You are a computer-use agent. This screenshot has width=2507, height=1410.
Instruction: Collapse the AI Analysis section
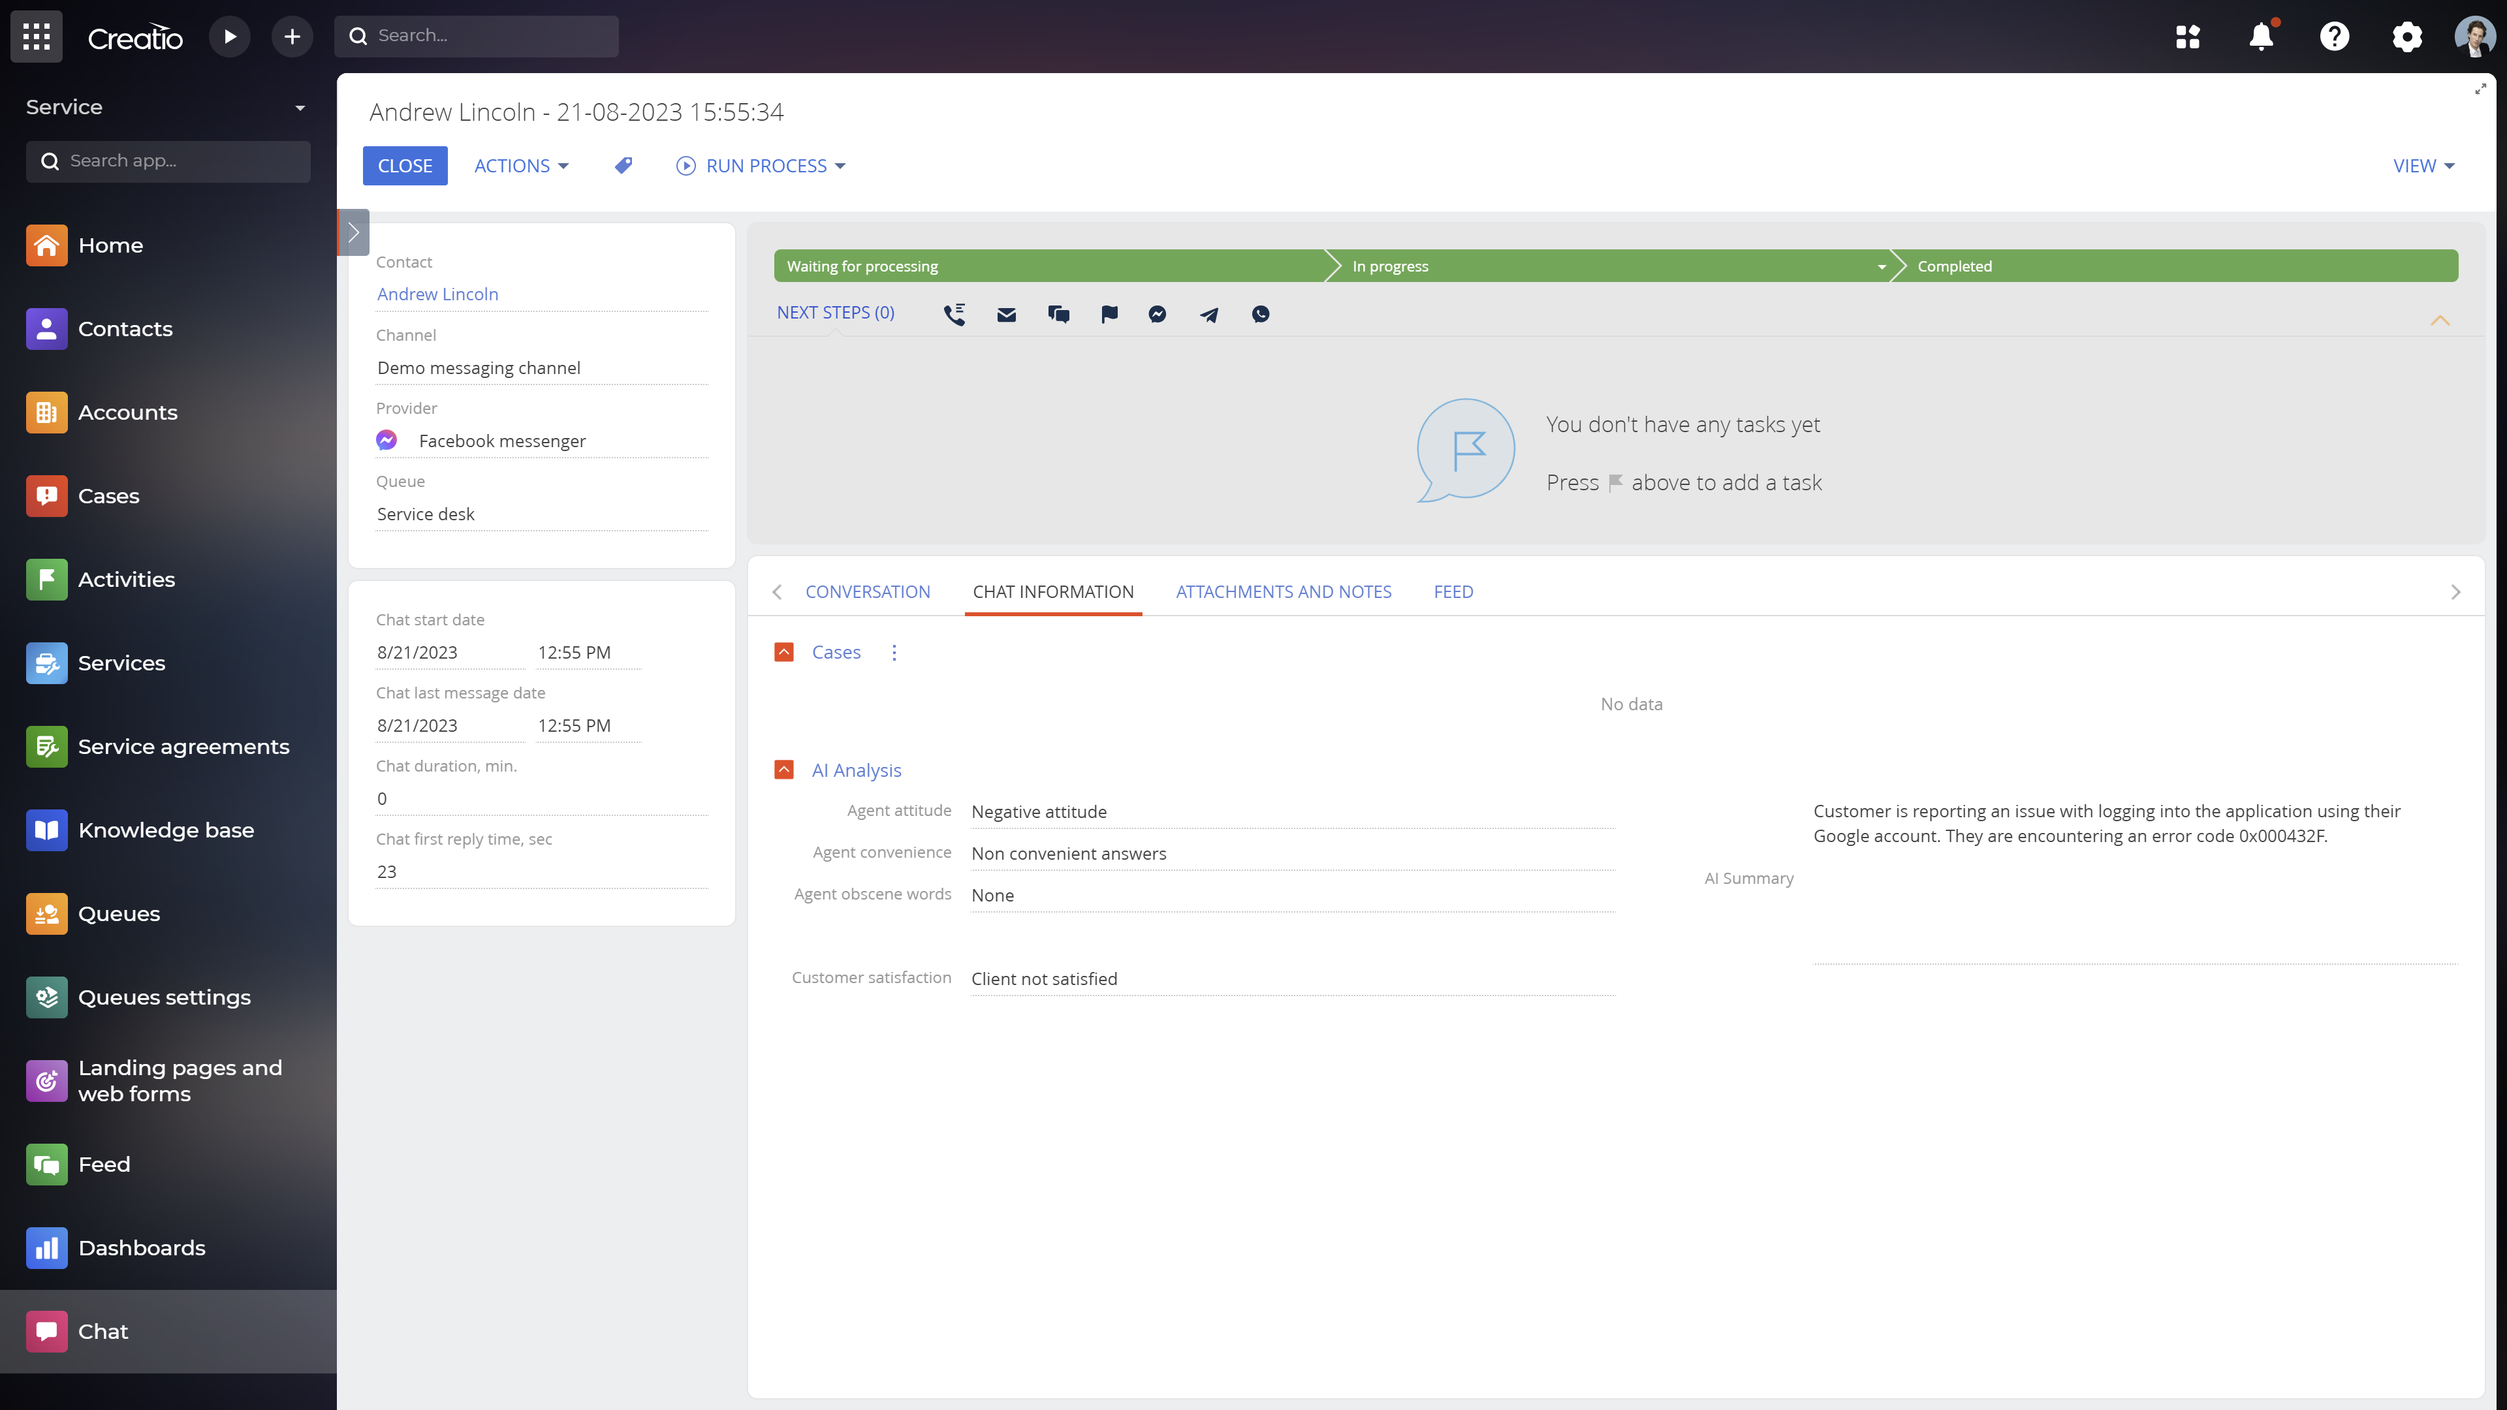tap(784, 769)
